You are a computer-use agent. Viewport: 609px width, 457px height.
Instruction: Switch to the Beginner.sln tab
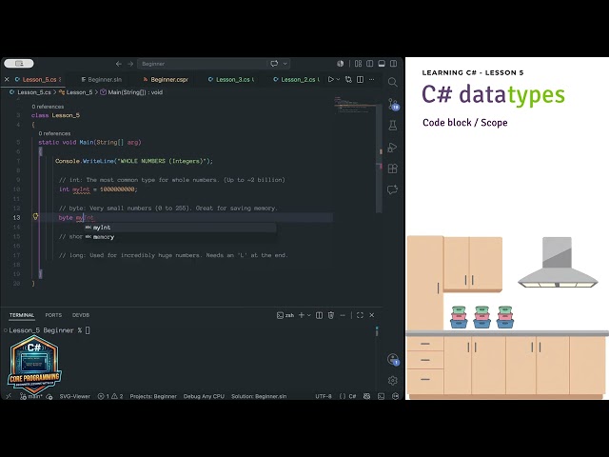pyautogui.click(x=102, y=80)
